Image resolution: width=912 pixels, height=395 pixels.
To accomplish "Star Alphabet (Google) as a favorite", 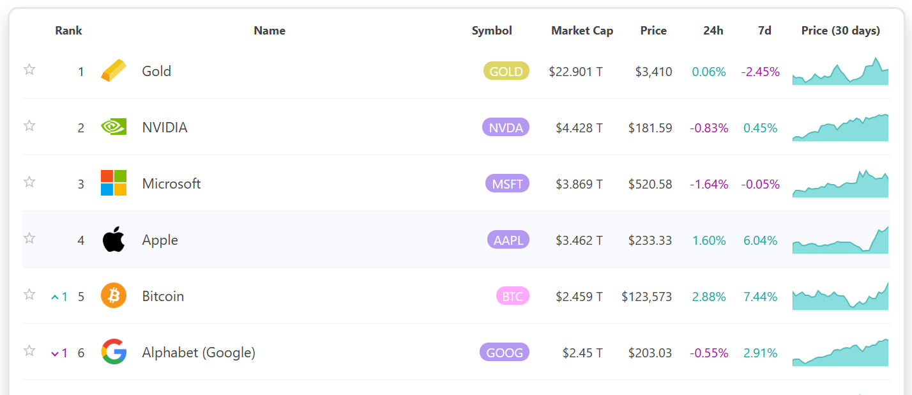I will click(29, 351).
